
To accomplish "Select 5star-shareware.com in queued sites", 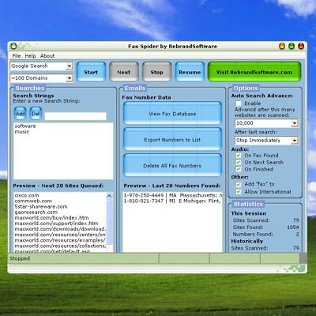I will tap(41, 206).
